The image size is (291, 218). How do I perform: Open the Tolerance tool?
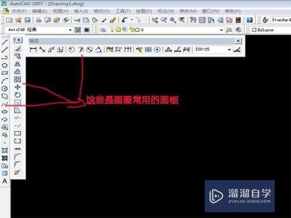click(x=148, y=49)
